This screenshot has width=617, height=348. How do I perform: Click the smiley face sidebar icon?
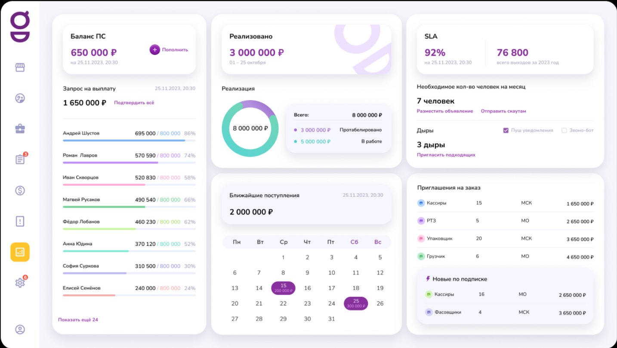[20, 98]
